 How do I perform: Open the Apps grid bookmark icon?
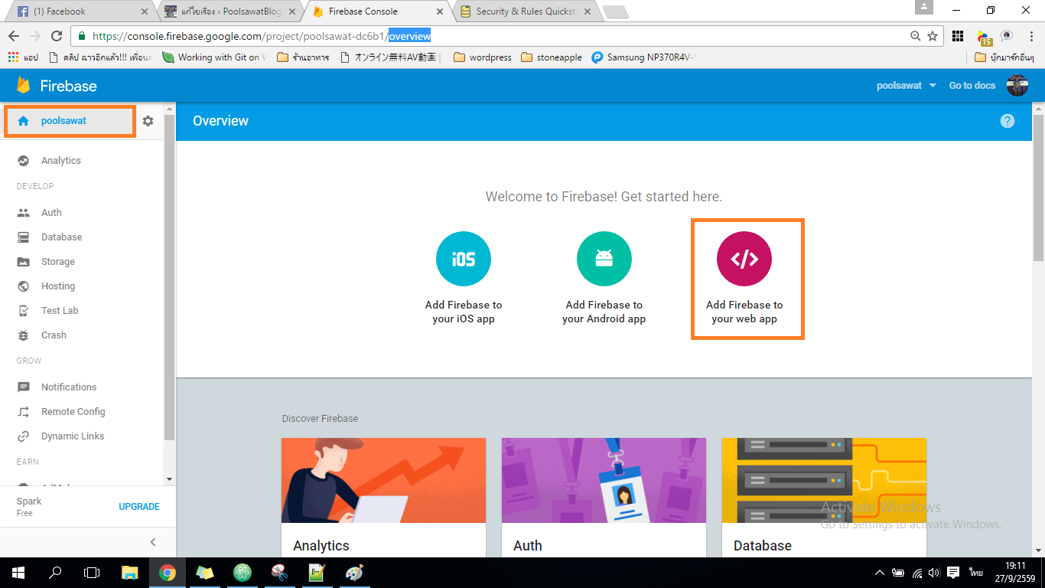13,57
